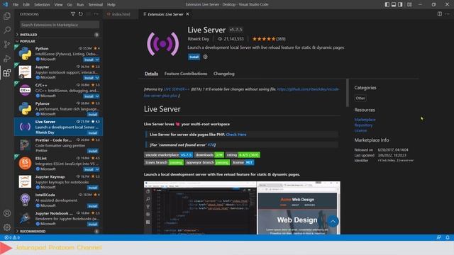Open errors and warnings status indicator
This screenshot has height=255, width=454.
(x=12, y=237)
